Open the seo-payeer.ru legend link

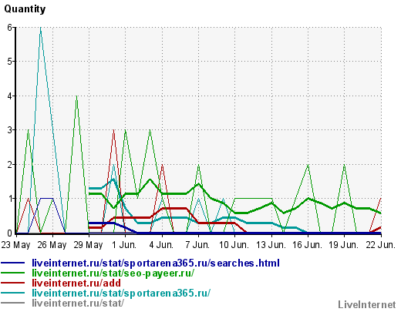pyautogui.click(x=113, y=273)
